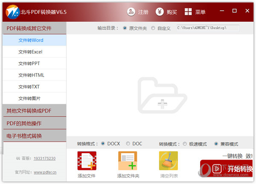Select 文件转HTML in sidebar
This screenshot has width=256, height=184.
click(x=35, y=75)
